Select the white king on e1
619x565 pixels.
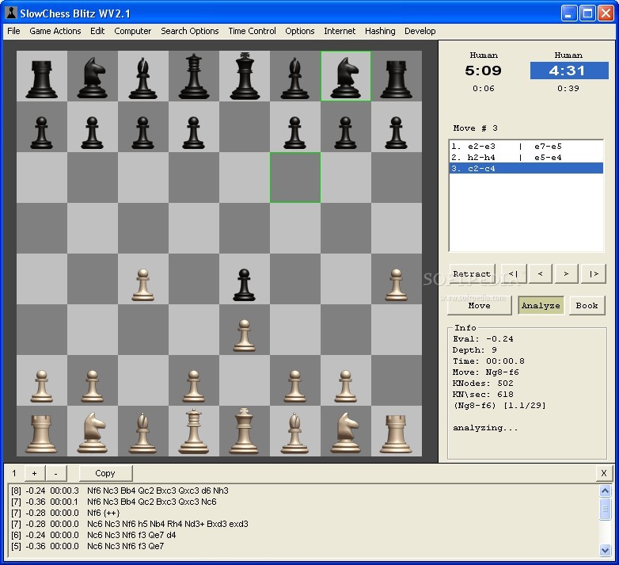(245, 430)
